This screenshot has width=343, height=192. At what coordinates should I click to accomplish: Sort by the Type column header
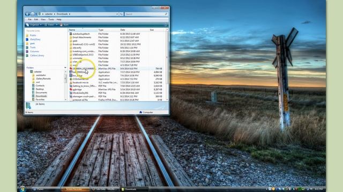tap(108, 30)
